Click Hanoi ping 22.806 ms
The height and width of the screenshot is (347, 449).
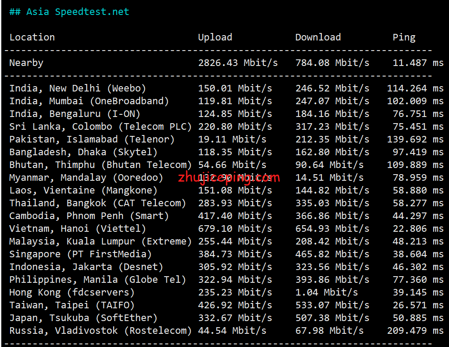click(418, 229)
